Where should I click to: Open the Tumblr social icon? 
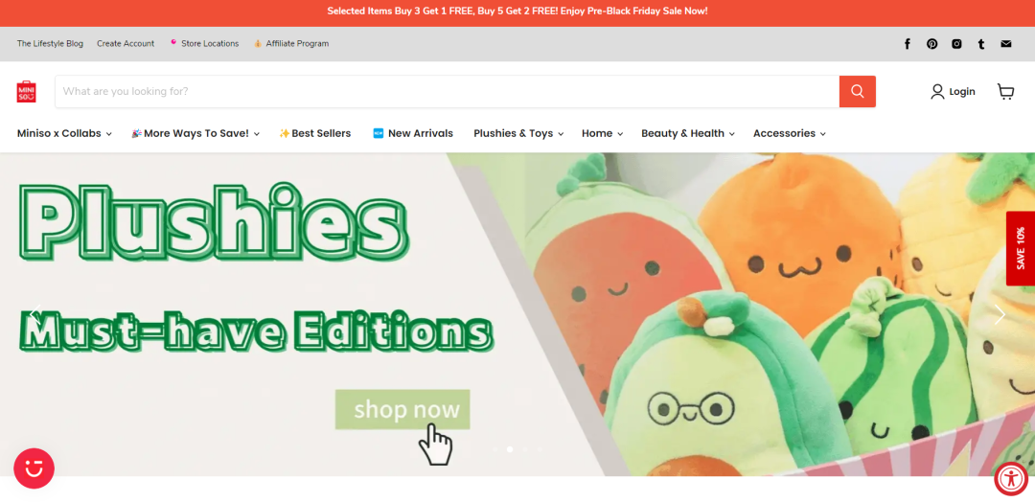(x=981, y=43)
